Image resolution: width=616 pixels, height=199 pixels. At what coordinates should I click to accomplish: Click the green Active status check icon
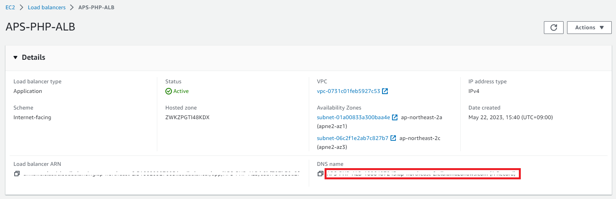168,91
